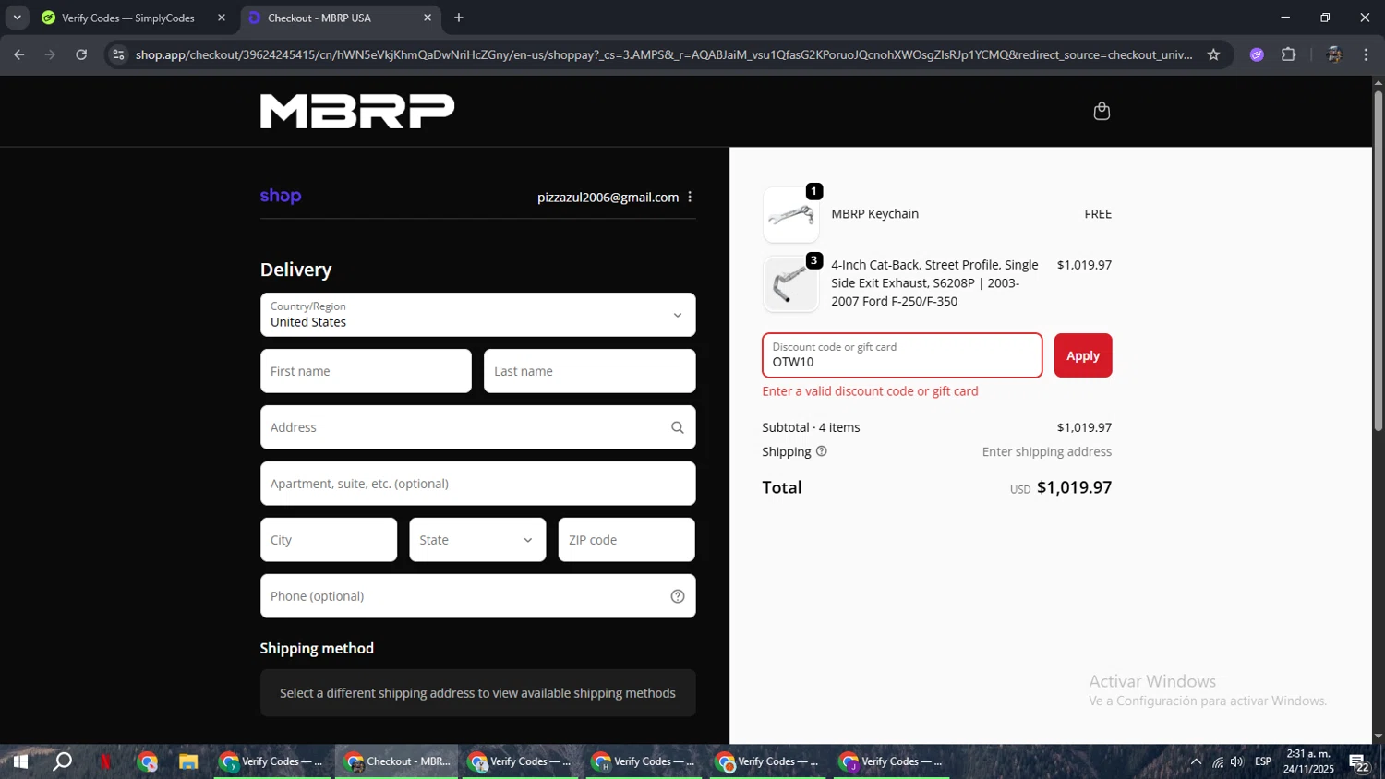Open the phone field help icon
This screenshot has width=1385, height=779.
(x=678, y=596)
